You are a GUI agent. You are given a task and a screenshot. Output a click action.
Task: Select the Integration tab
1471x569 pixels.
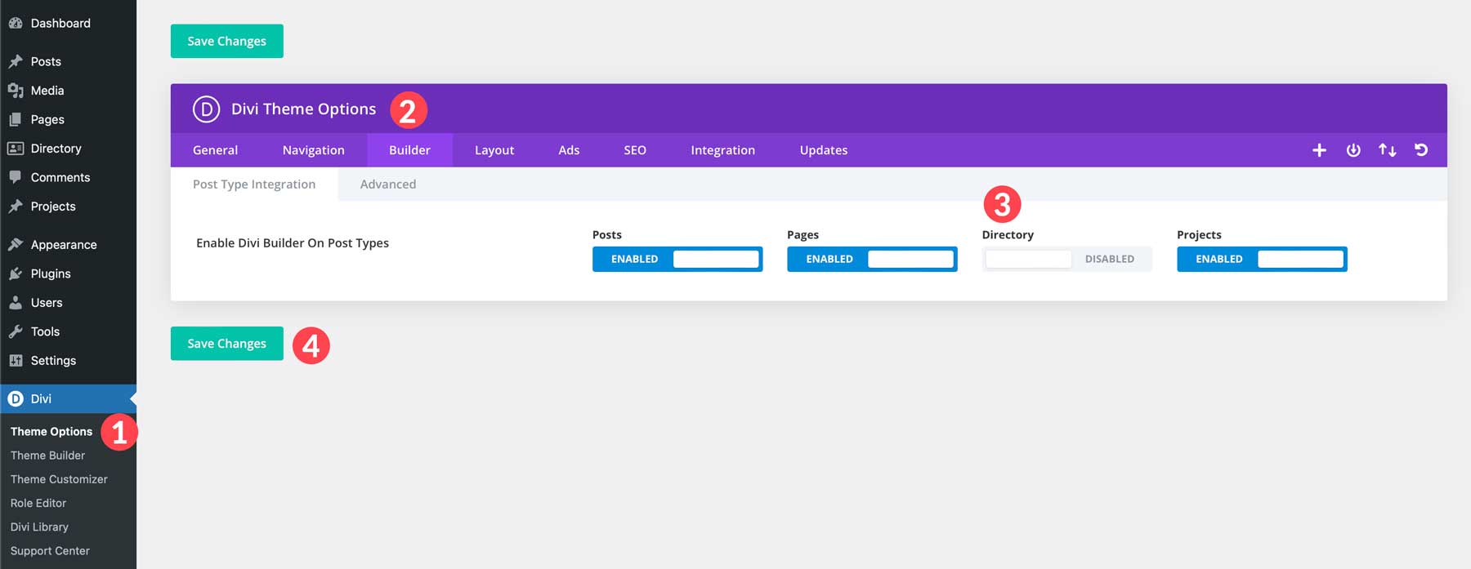(722, 150)
